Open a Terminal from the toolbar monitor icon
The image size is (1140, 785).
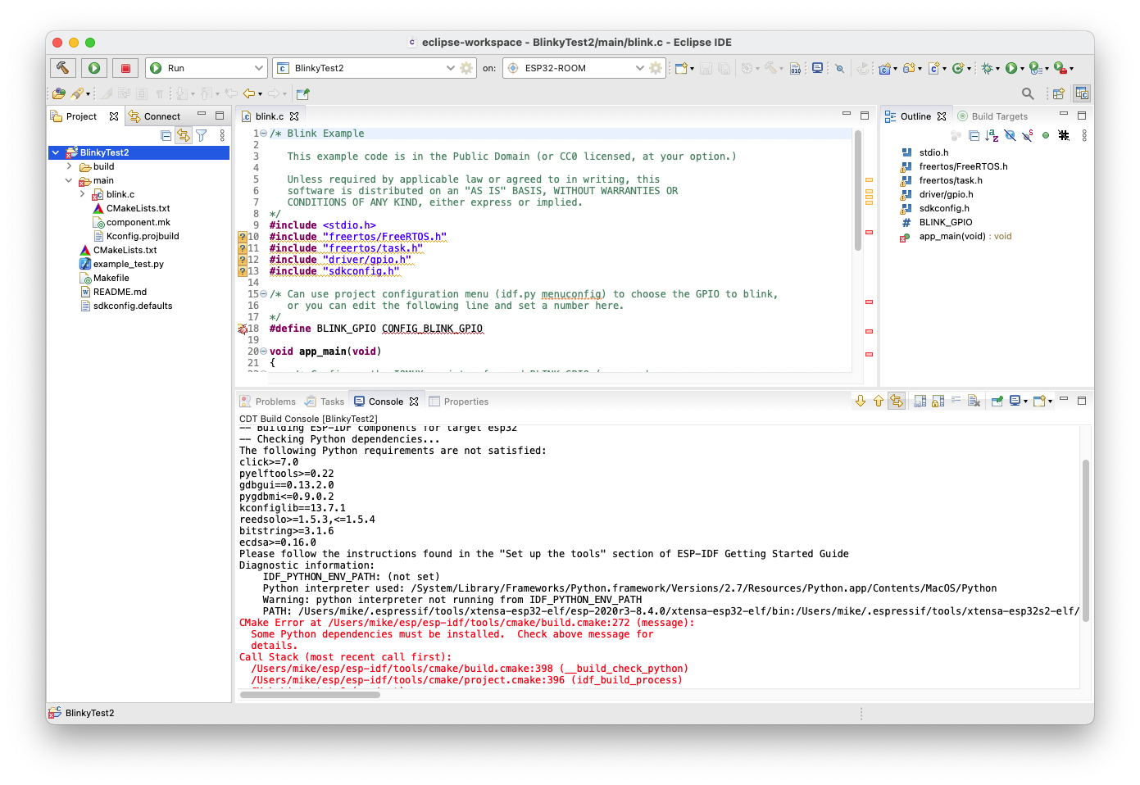(817, 68)
